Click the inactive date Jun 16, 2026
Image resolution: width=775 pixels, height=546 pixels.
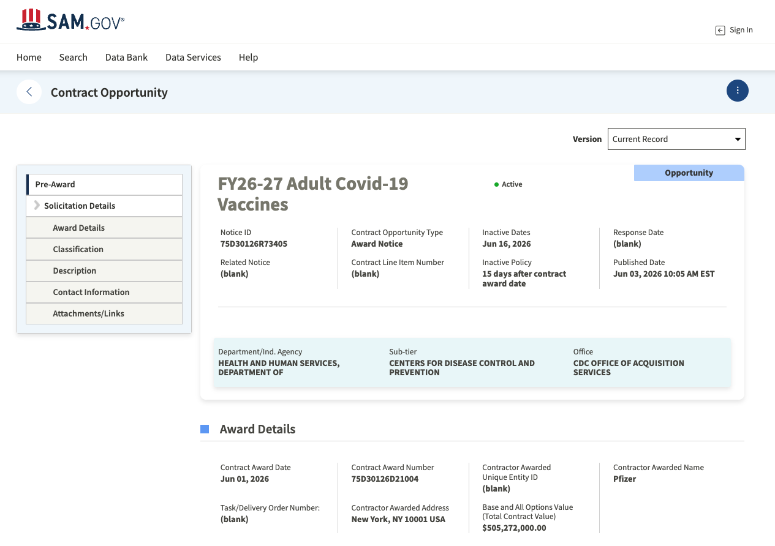(x=507, y=244)
